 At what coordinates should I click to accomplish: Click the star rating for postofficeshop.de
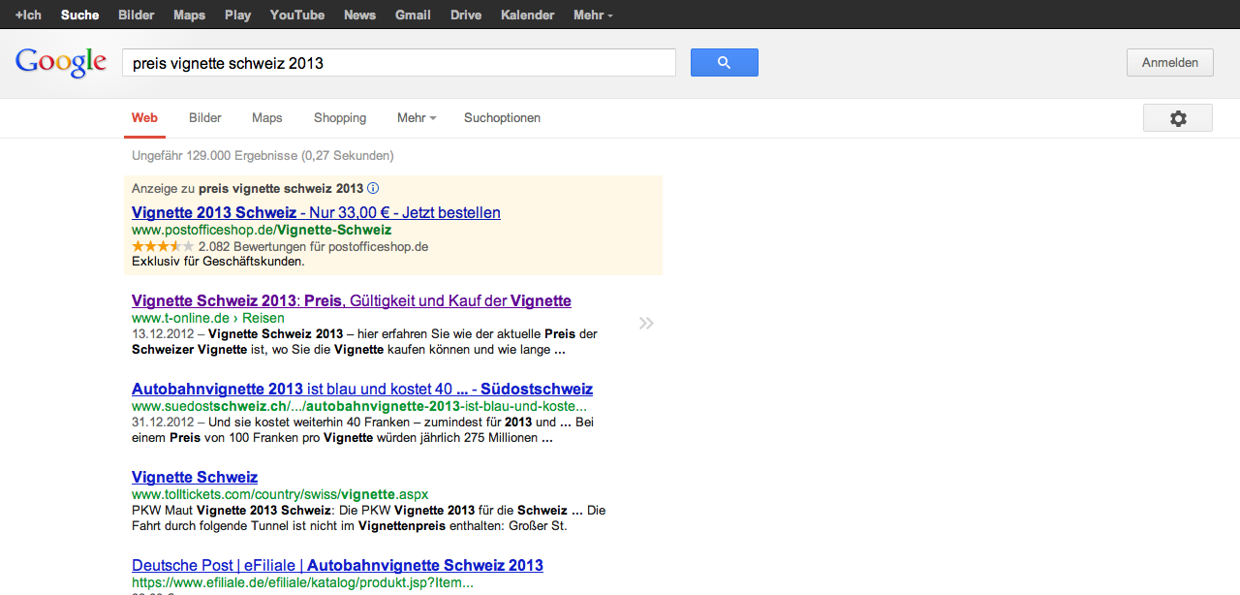(x=162, y=247)
